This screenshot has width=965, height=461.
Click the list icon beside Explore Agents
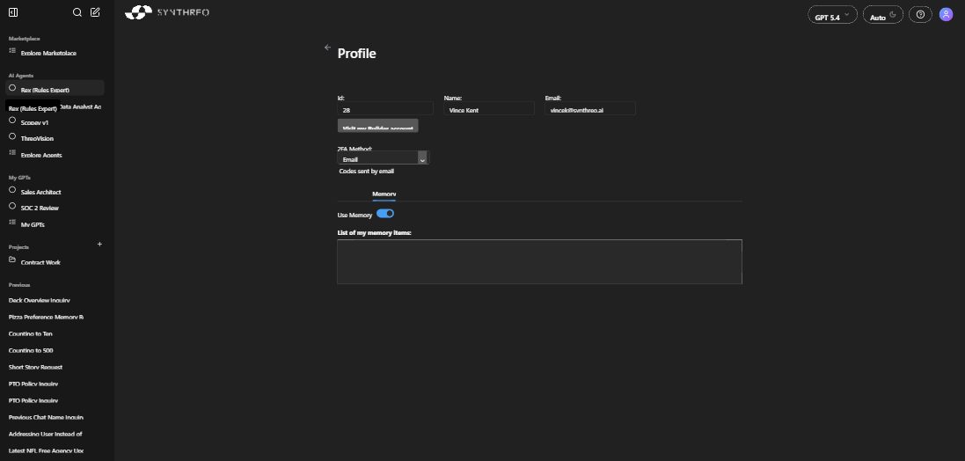click(x=12, y=153)
